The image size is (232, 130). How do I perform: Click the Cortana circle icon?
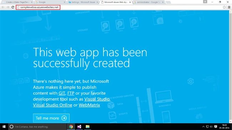11,126
